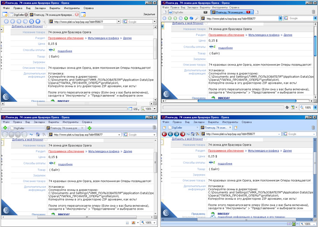Click the trash can icon in the bottom-left window

tap(154, 127)
